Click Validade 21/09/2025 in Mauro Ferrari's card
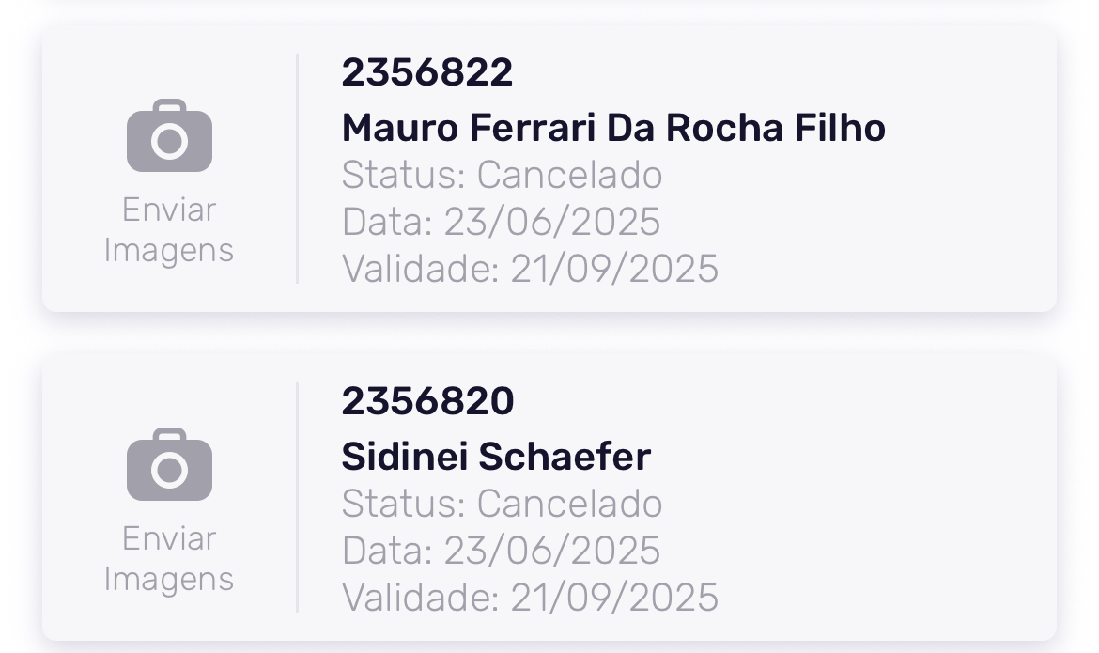Viewport: 1099px width, 653px height. click(530, 269)
